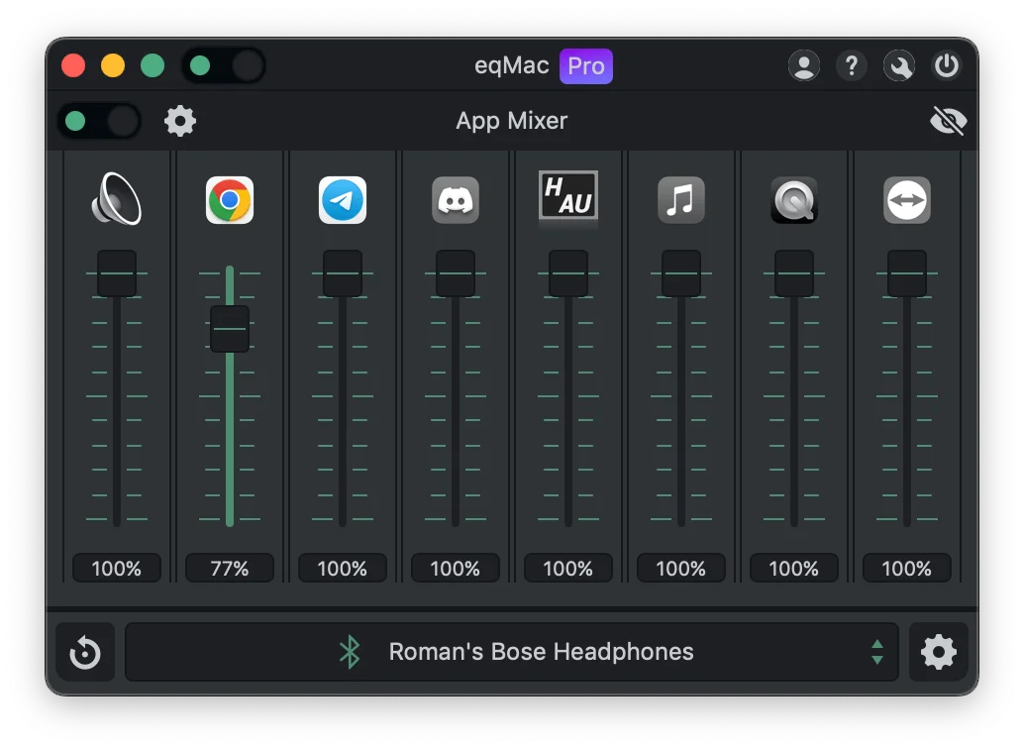1024x749 pixels.
Task: Click the Chrome volume slider handle
Action: point(230,329)
